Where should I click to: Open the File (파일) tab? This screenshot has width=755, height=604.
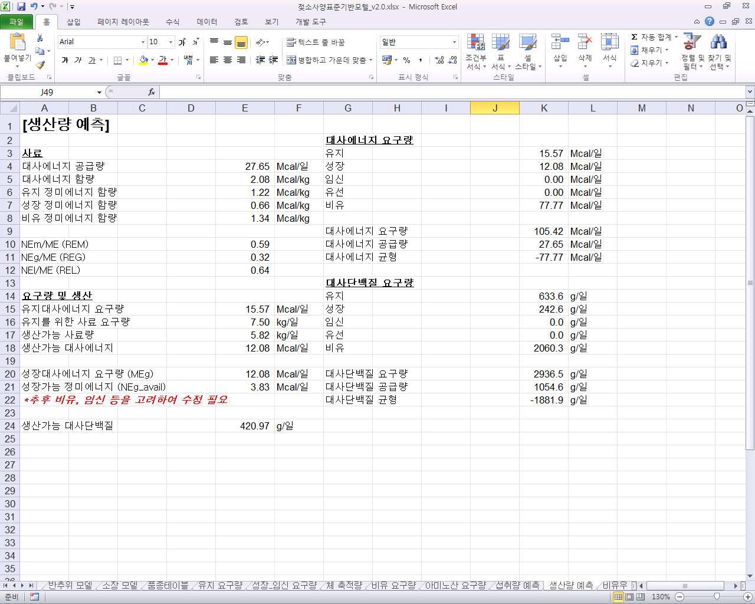pos(17,22)
